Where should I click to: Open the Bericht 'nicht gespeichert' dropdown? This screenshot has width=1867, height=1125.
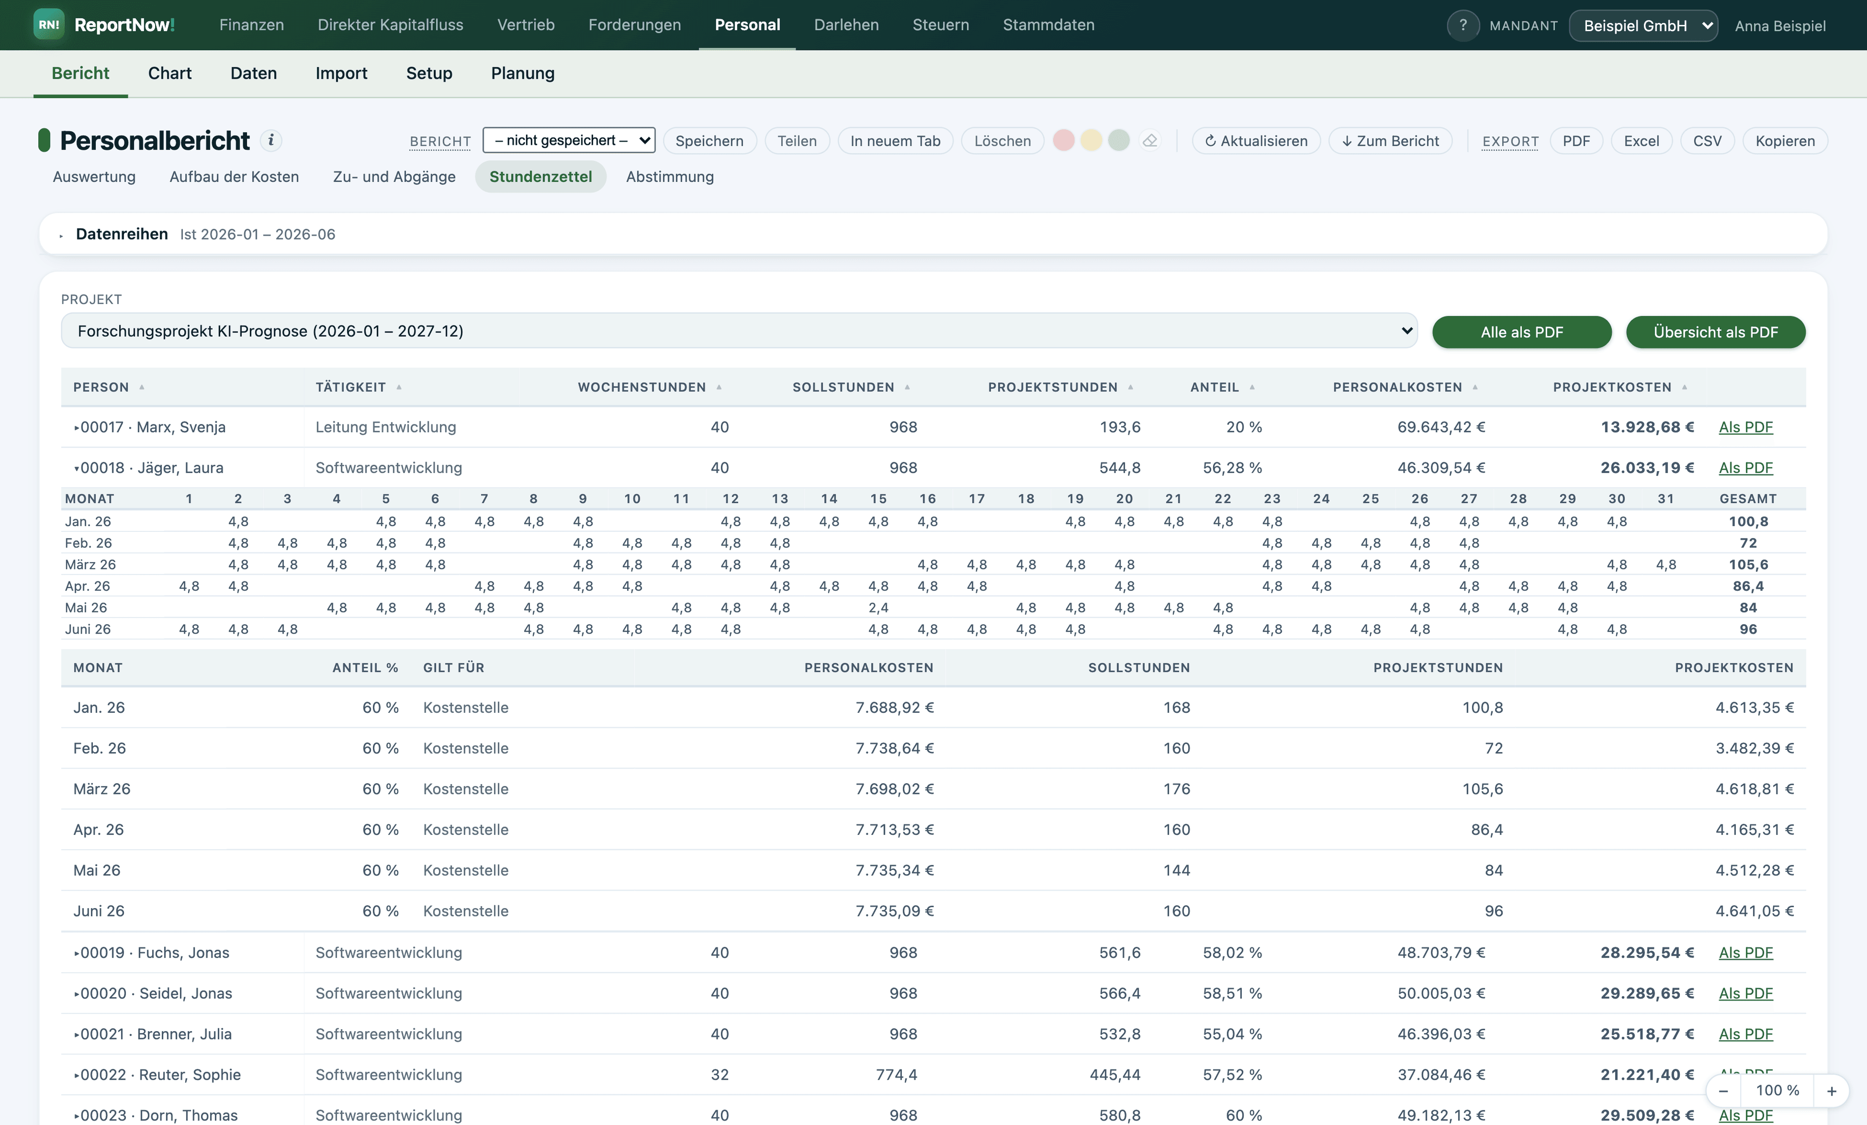(568, 140)
